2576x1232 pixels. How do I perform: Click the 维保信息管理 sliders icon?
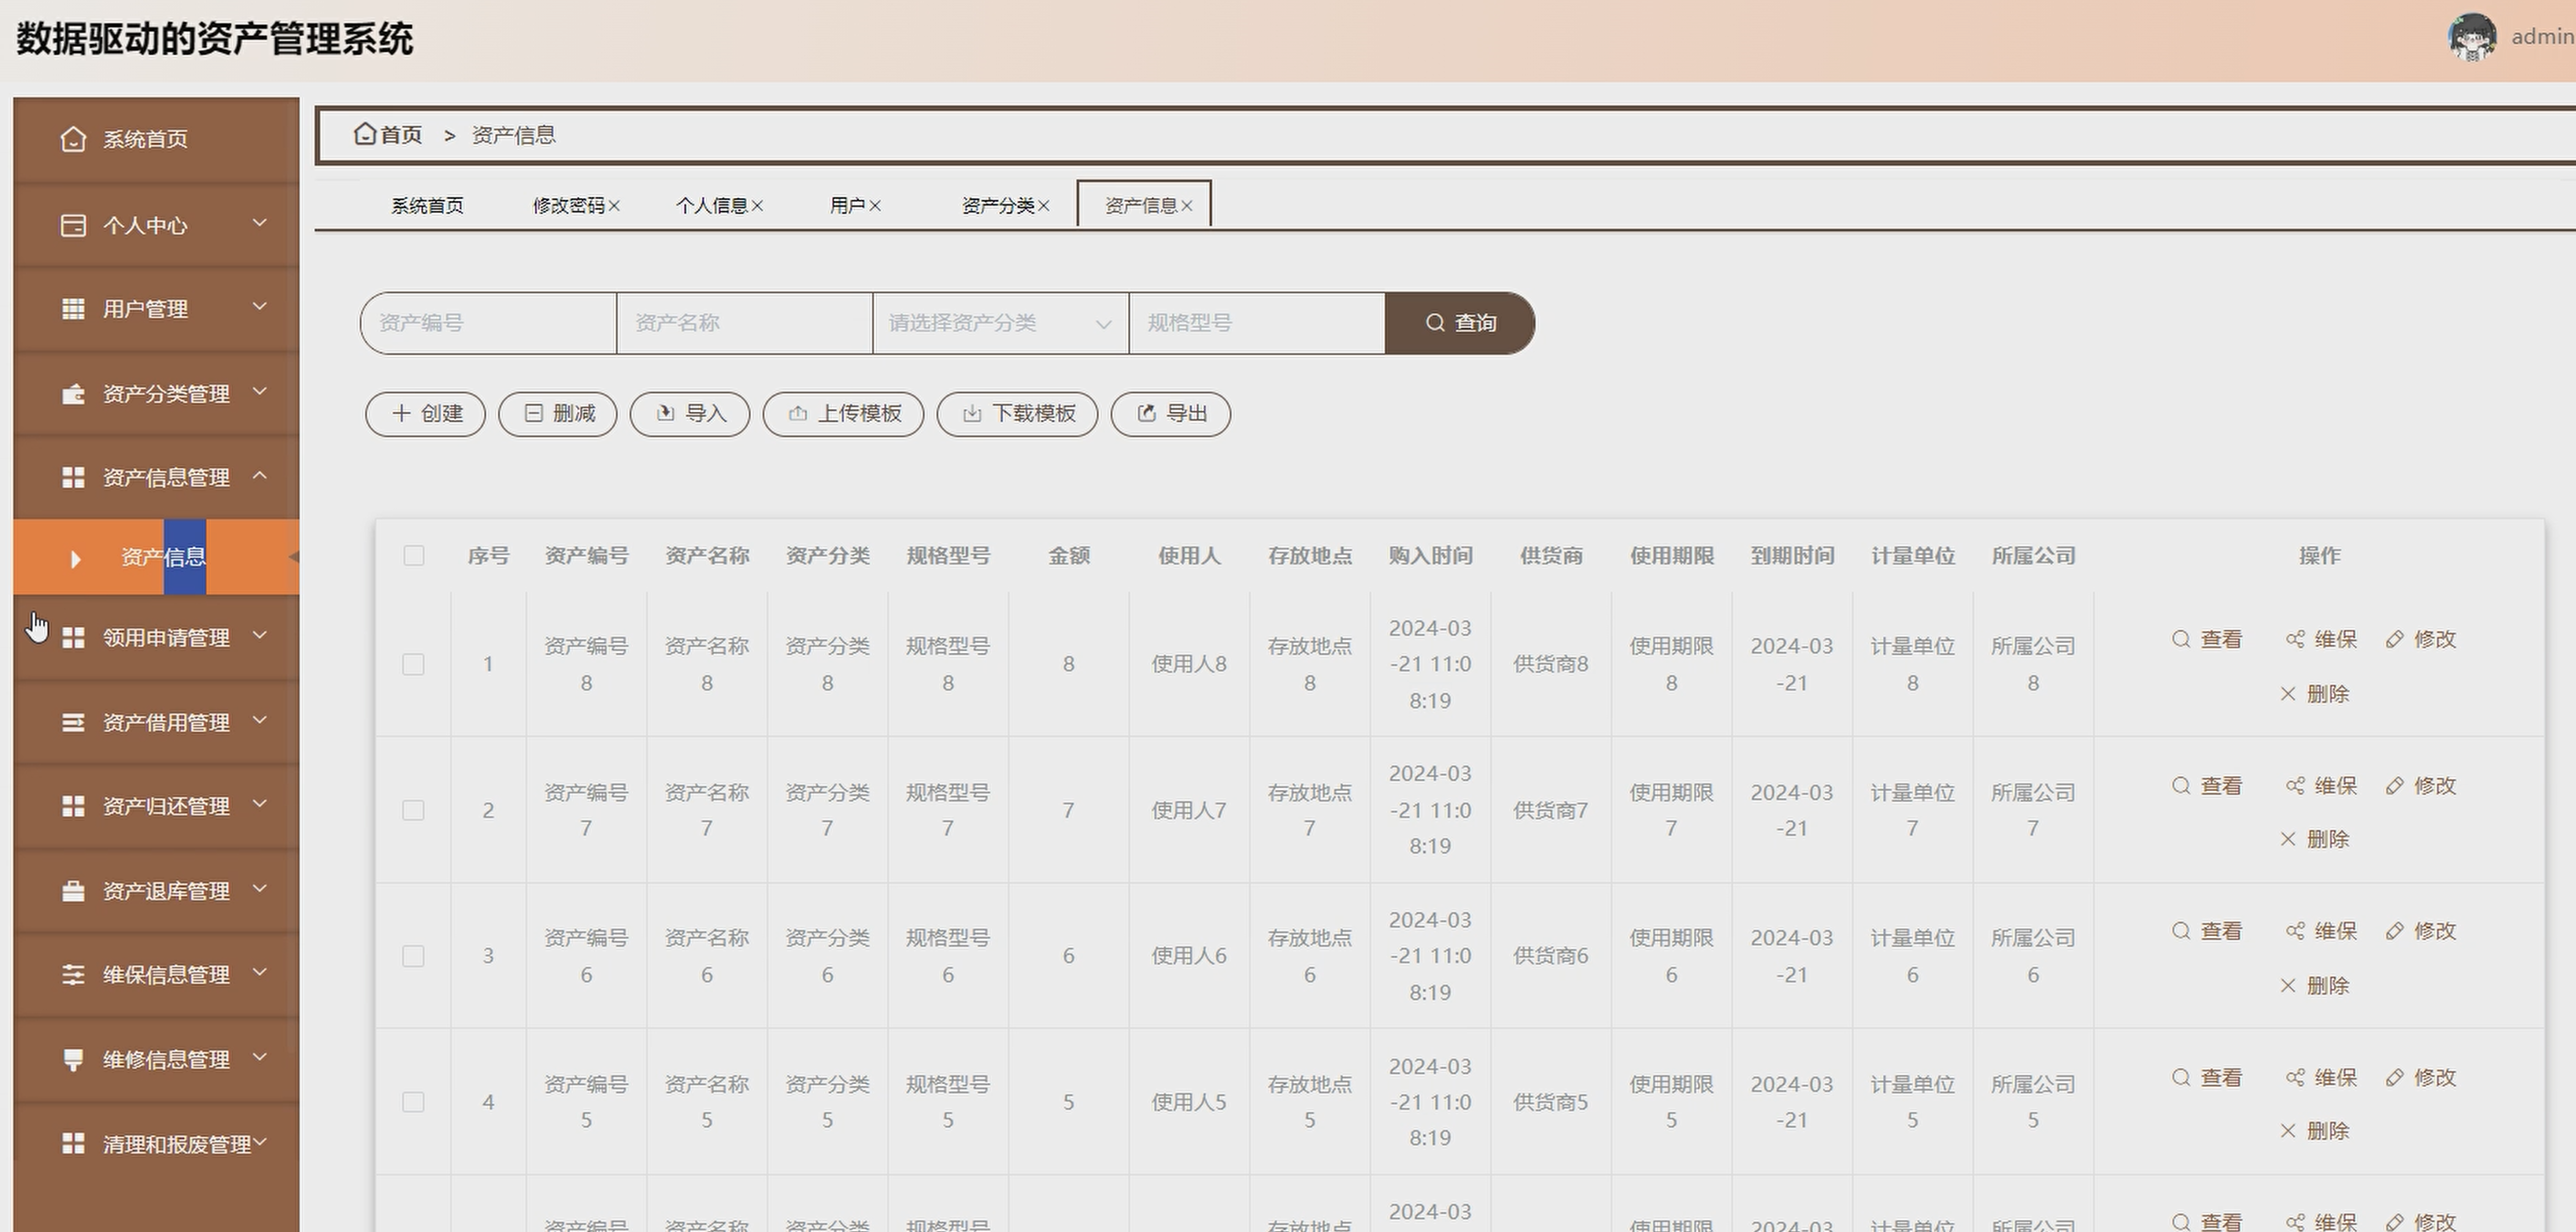pyautogui.click(x=73, y=975)
